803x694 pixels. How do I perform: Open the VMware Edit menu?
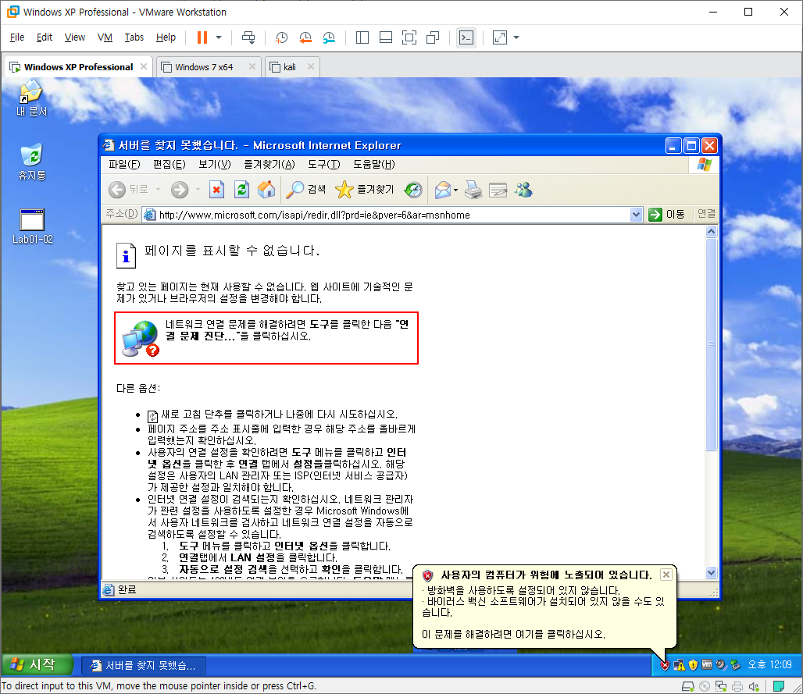[44, 37]
